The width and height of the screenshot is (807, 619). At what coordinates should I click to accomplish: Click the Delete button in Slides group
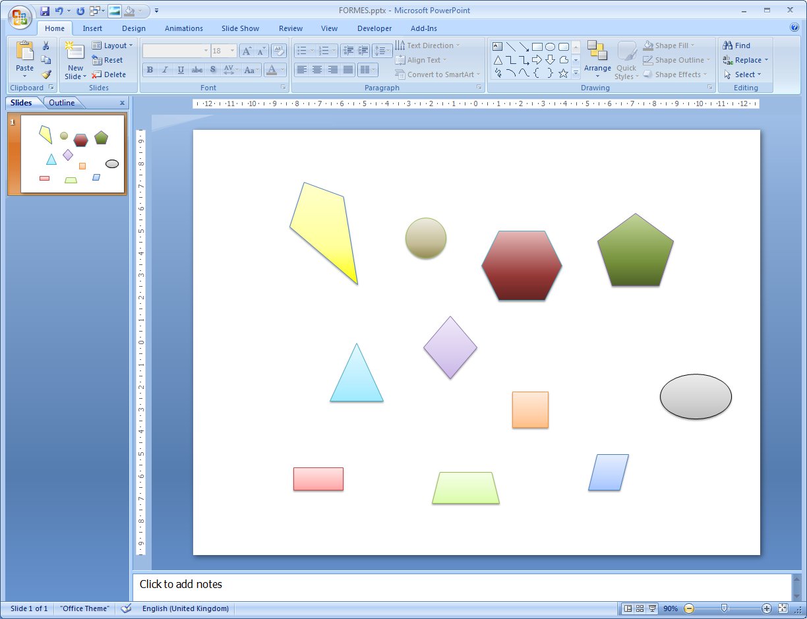click(x=111, y=74)
